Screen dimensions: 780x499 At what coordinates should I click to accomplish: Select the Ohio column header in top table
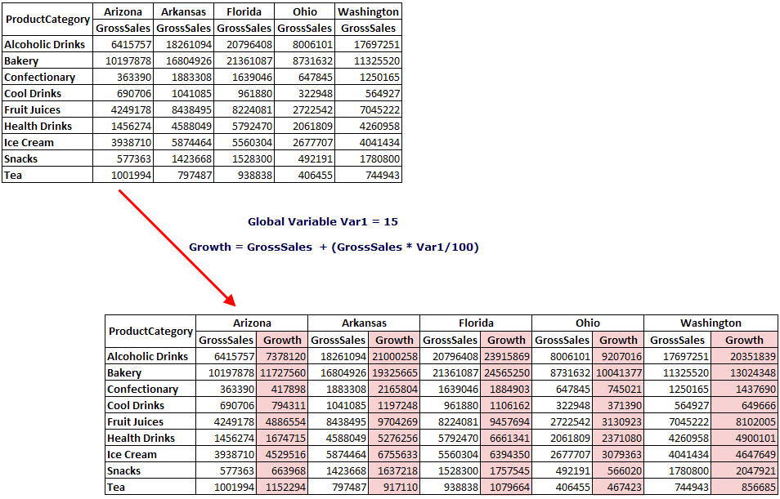304,12
